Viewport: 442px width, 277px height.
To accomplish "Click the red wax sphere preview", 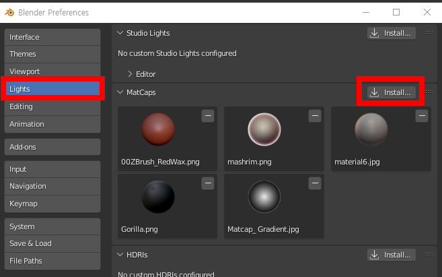I will (x=158, y=129).
